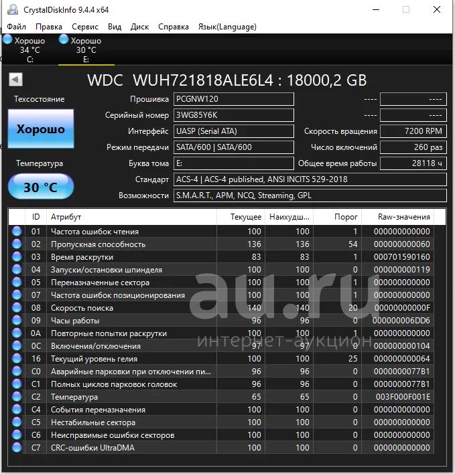Click status orb for attribute 0A
Viewport: 455px width, 474px height.
(x=17, y=333)
